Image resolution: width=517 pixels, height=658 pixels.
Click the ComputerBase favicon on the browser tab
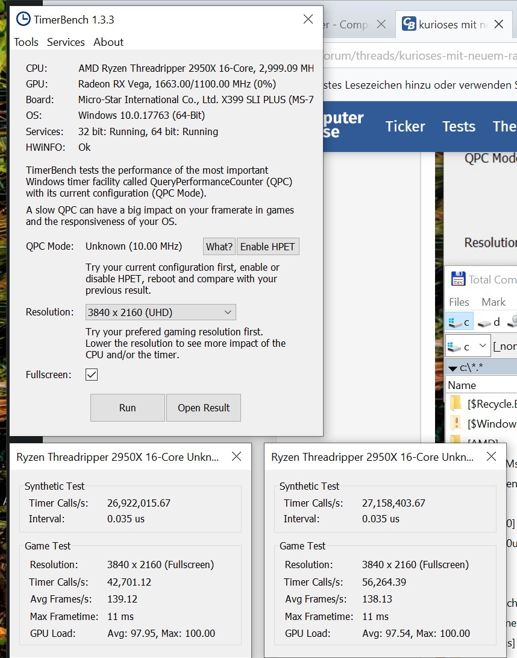[409, 24]
